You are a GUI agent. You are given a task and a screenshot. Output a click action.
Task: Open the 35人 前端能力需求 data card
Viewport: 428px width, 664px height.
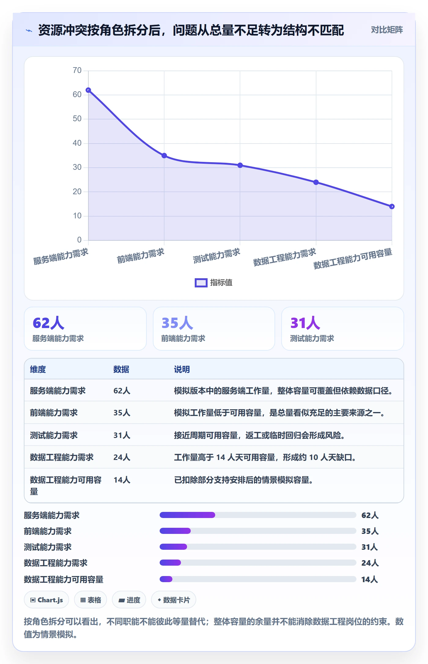coord(214,329)
